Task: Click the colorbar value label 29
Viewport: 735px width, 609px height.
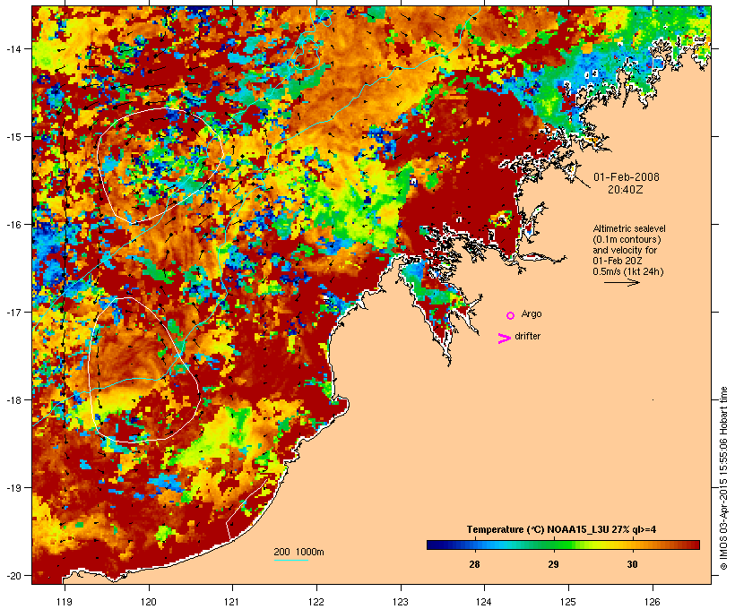Action: pos(554,564)
